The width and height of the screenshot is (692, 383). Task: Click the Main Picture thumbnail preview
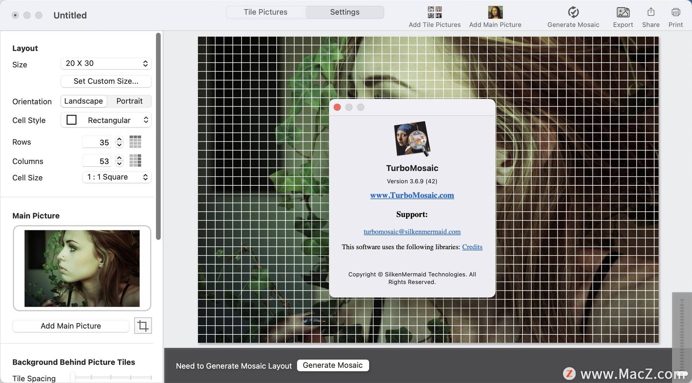coord(82,269)
